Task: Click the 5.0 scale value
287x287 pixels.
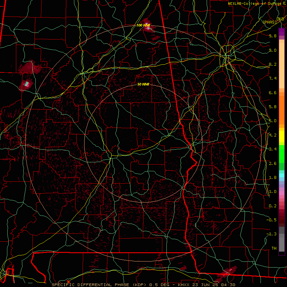Action: coord(273,121)
